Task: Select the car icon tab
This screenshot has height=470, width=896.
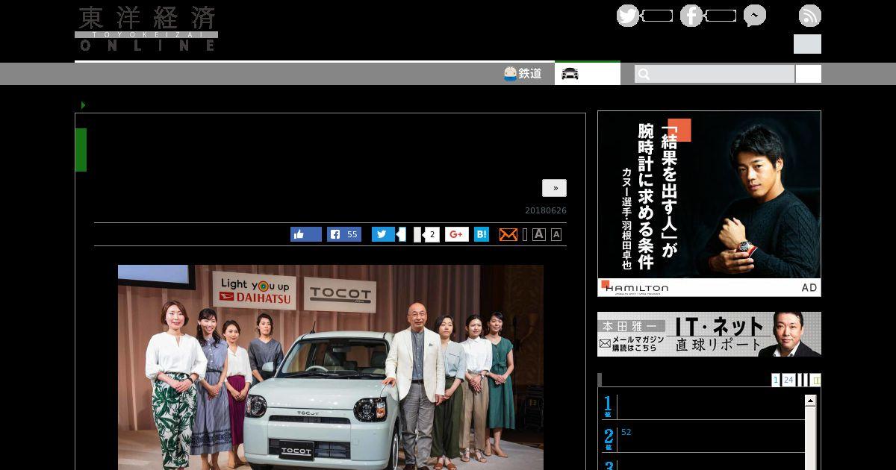Action: (587, 74)
